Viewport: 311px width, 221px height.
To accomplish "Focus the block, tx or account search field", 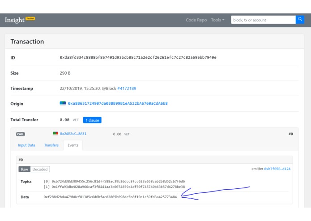I will pyautogui.click(x=263, y=20).
